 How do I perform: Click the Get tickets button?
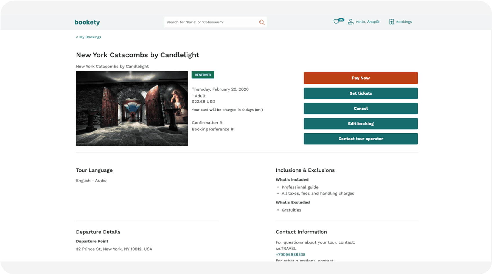point(361,93)
